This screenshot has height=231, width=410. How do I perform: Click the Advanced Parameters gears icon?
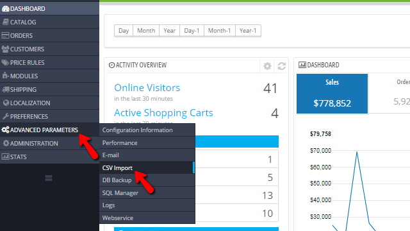[5, 130]
